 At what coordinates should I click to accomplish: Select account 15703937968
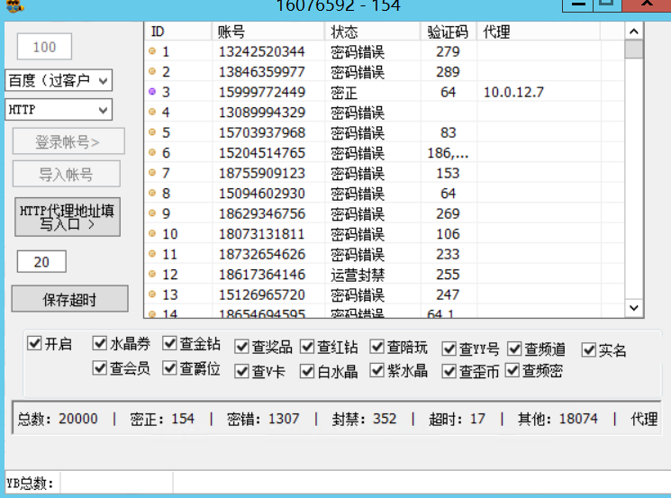pyautogui.click(x=261, y=132)
